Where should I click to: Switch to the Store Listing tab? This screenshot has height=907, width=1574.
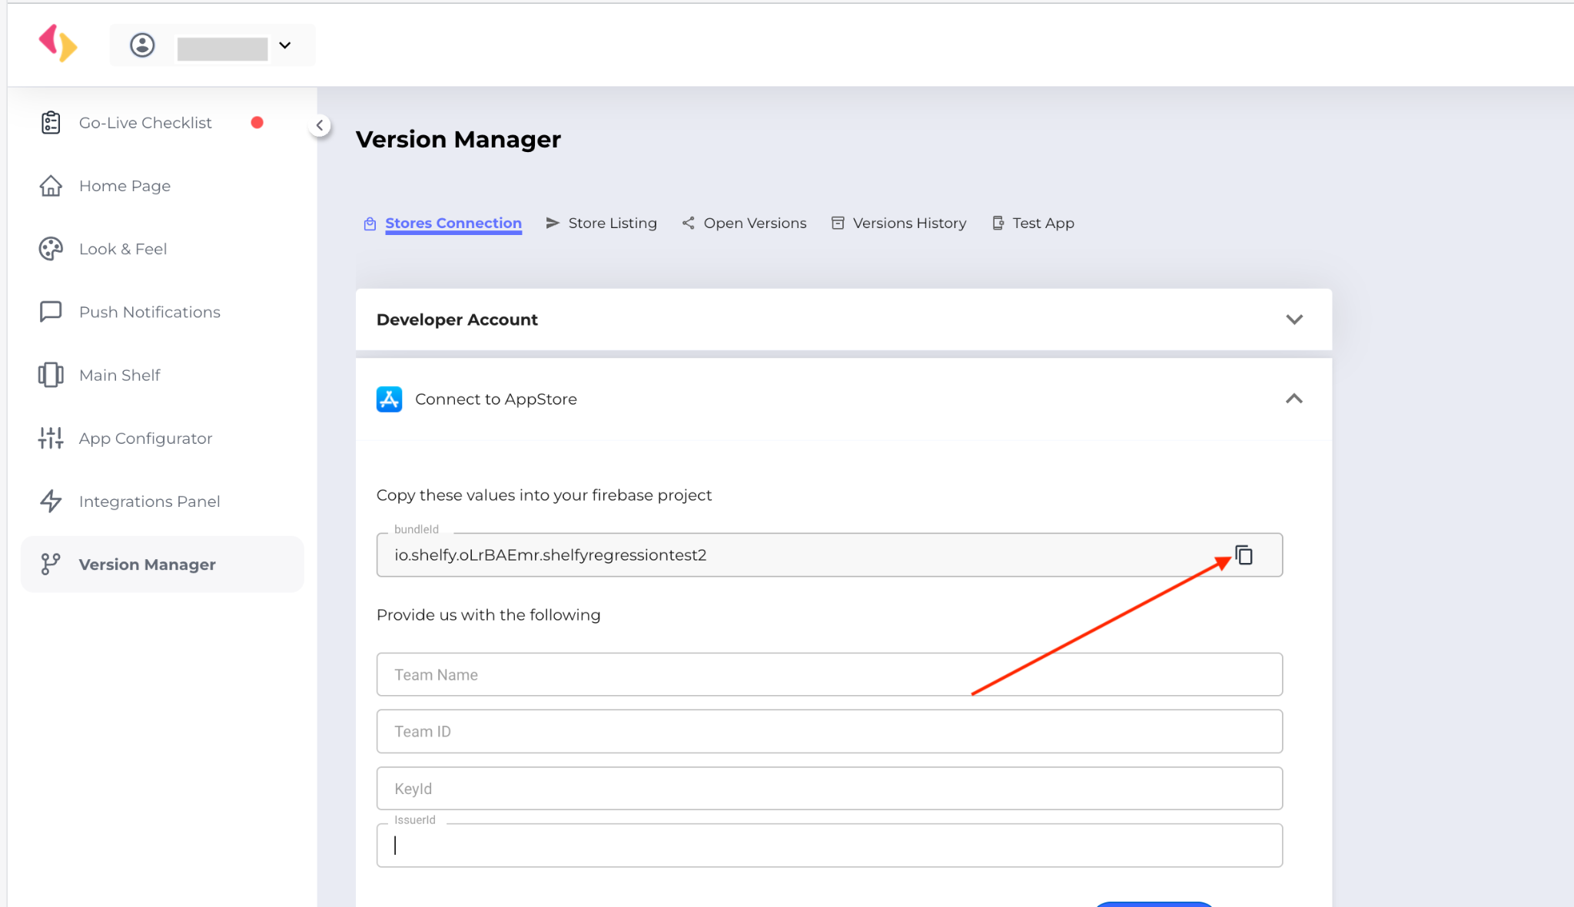pyautogui.click(x=602, y=223)
